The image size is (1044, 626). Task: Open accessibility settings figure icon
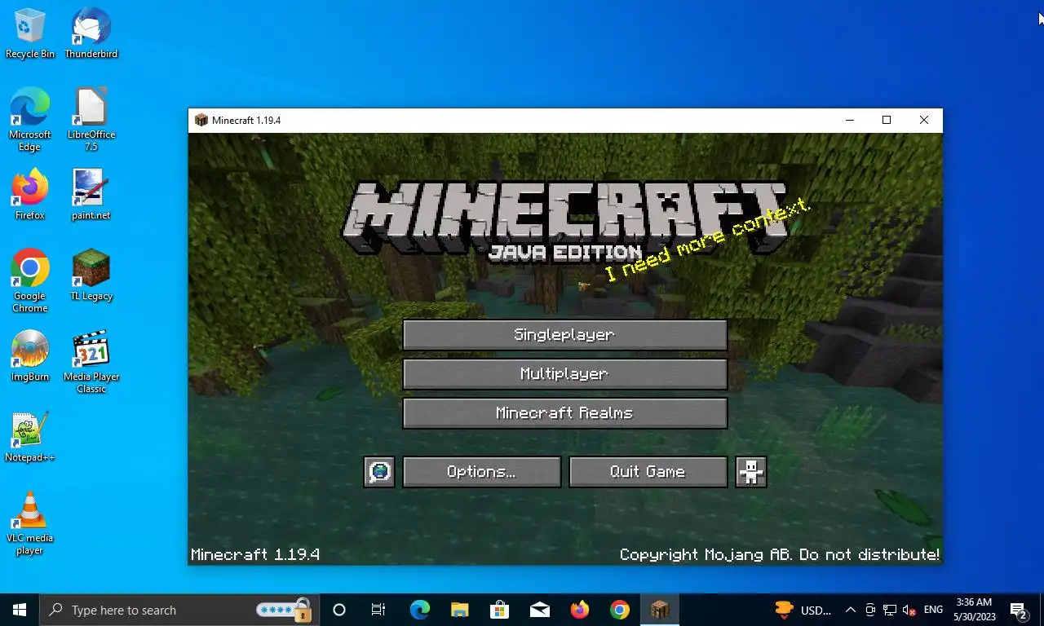751,472
